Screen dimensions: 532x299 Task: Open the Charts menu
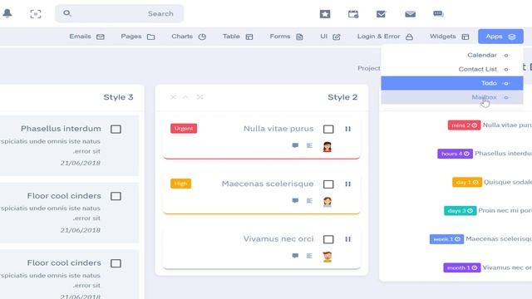tap(189, 37)
